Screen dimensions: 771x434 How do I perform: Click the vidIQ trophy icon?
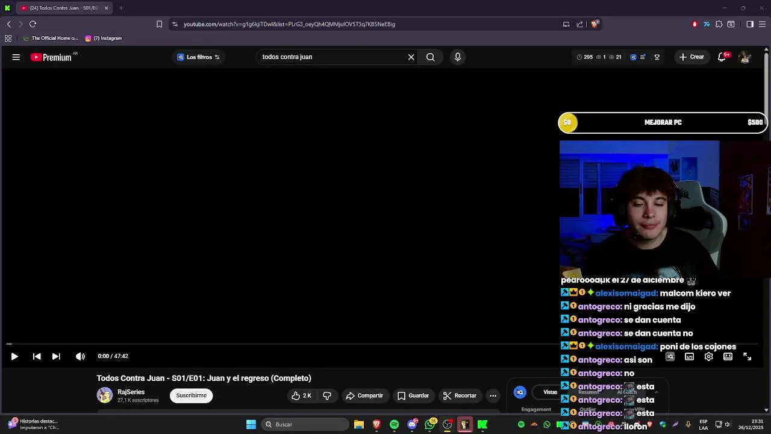657,57
